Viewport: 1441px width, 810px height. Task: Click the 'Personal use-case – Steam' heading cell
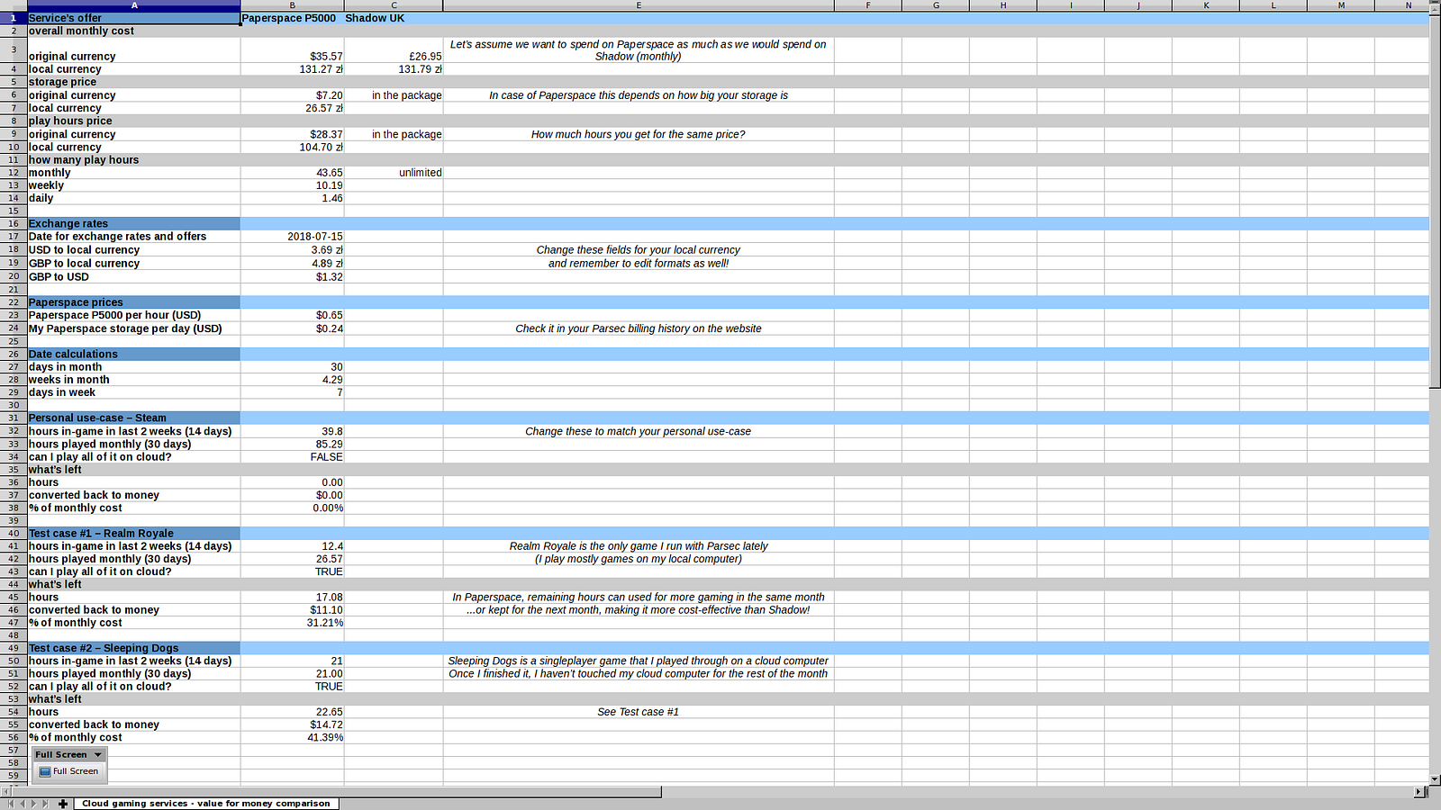click(x=134, y=418)
